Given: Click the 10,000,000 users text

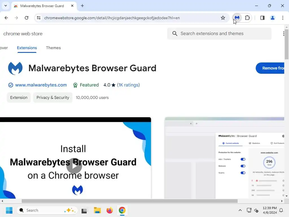Looking at the screenshot, I should coord(92,97).
